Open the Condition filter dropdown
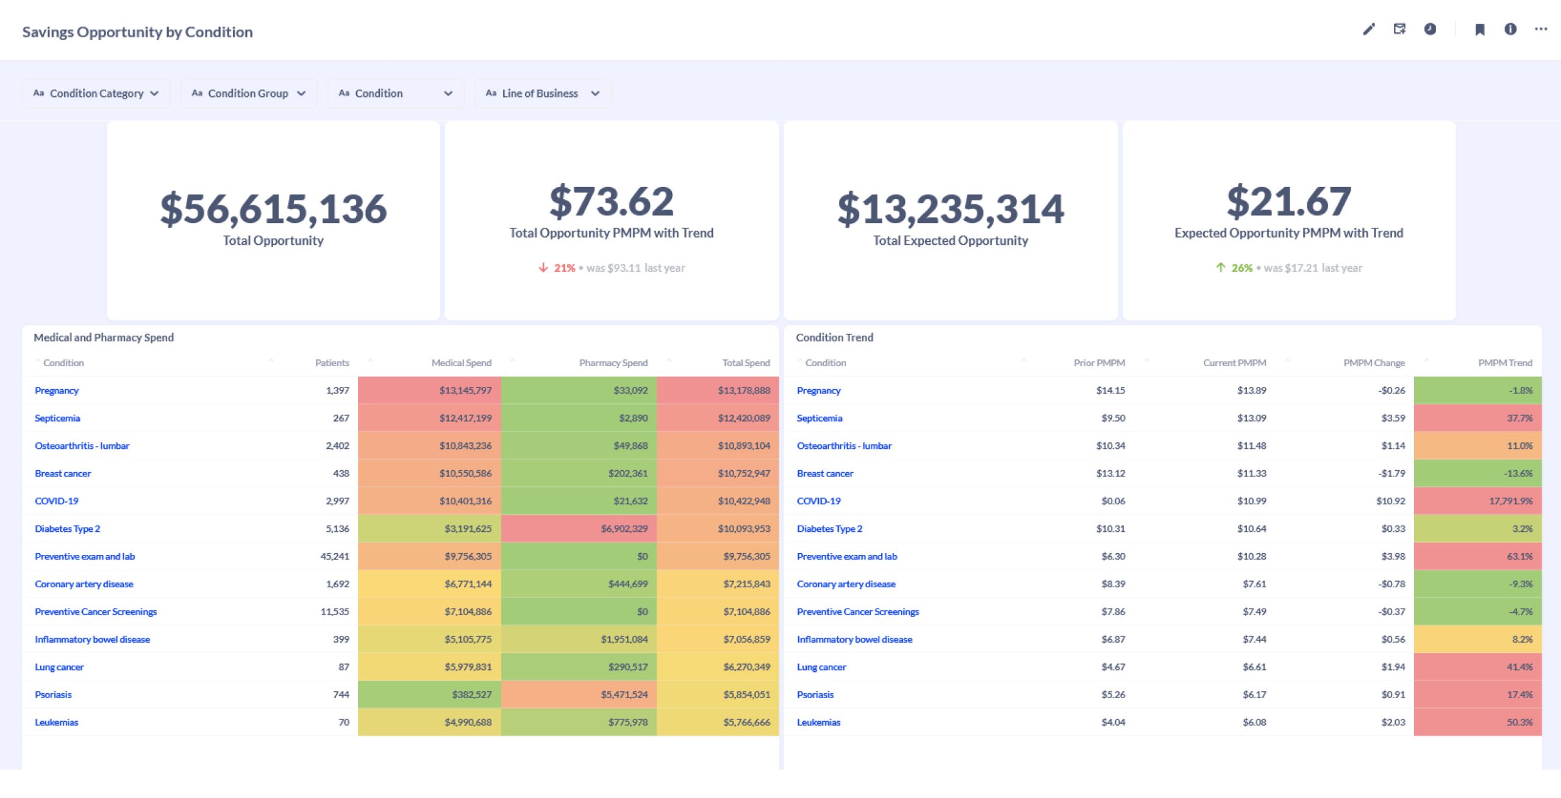The image size is (1561, 798). [x=396, y=93]
